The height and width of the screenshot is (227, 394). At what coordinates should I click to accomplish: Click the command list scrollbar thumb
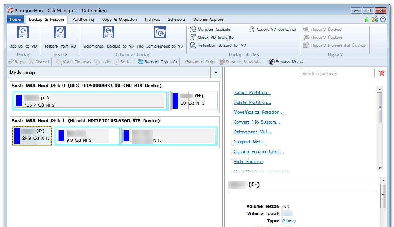pyautogui.click(x=380, y=108)
